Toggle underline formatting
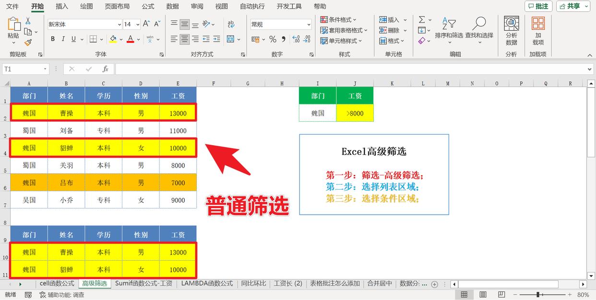This screenshot has width=596, height=300. pos(74,39)
